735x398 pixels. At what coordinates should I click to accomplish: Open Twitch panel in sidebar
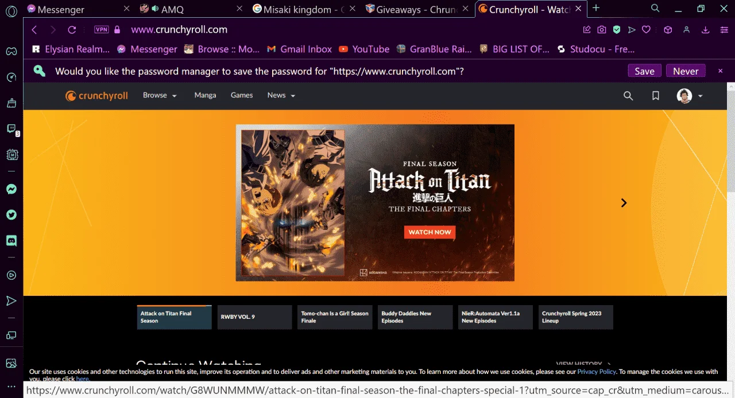tap(11, 129)
